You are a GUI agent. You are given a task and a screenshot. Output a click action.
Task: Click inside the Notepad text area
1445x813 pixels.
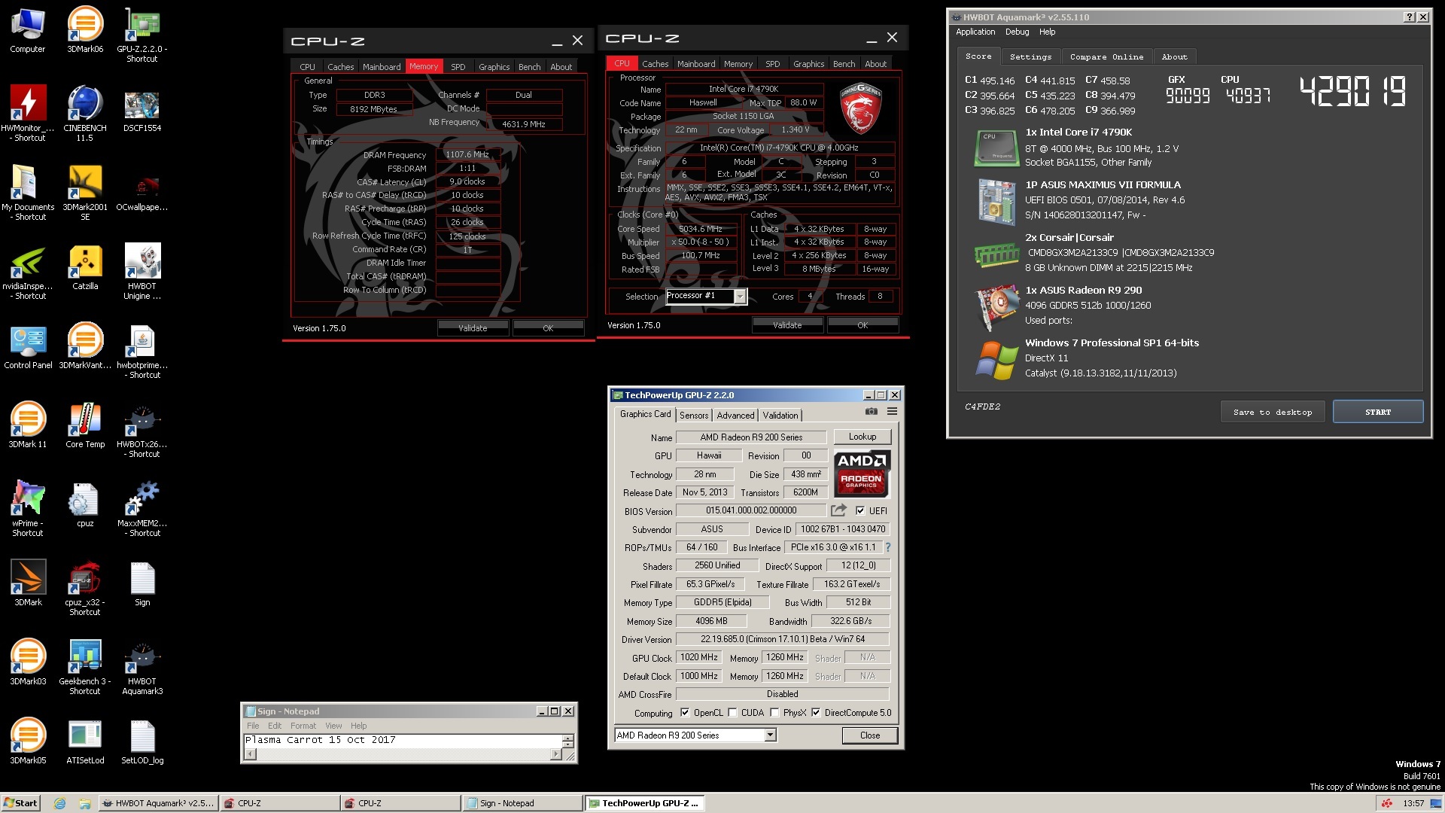click(403, 741)
